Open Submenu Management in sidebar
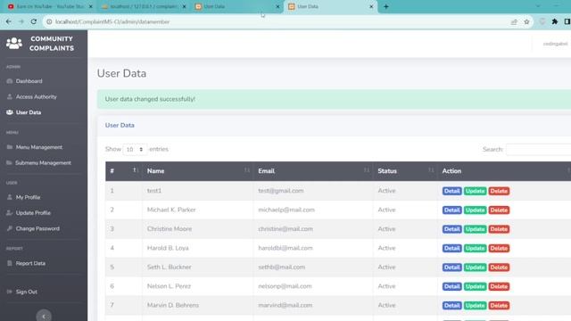Screen dimensions: 571x321 click(43, 162)
